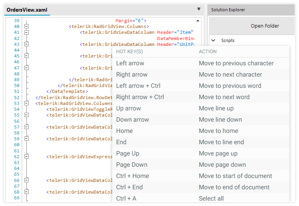Select the 'End' hotkey cell

click(121, 142)
